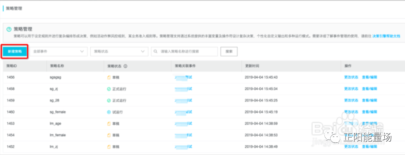Select strategy name sg_28
405x155 pixels.
click(54, 101)
